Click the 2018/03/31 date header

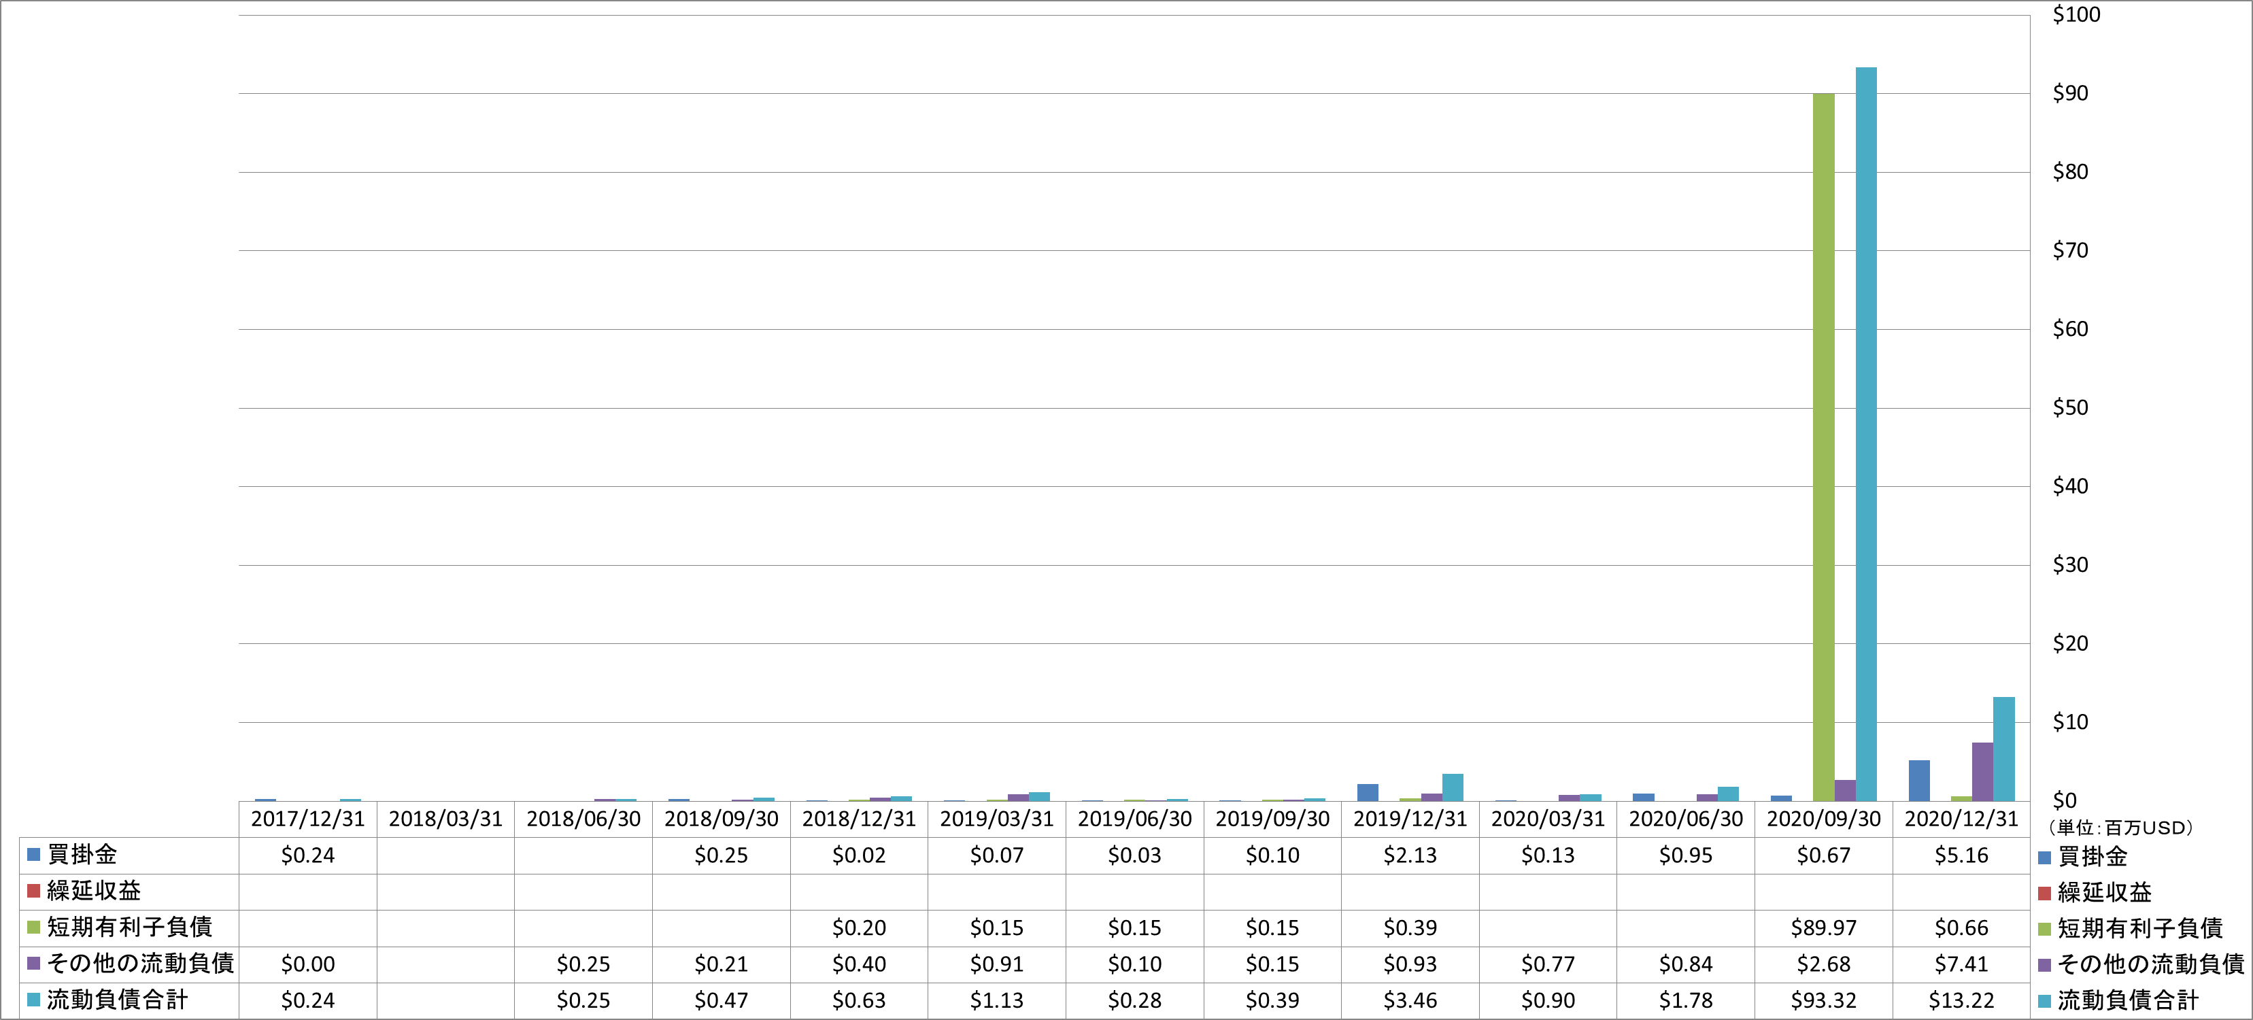pyautogui.click(x=446, y=819)
